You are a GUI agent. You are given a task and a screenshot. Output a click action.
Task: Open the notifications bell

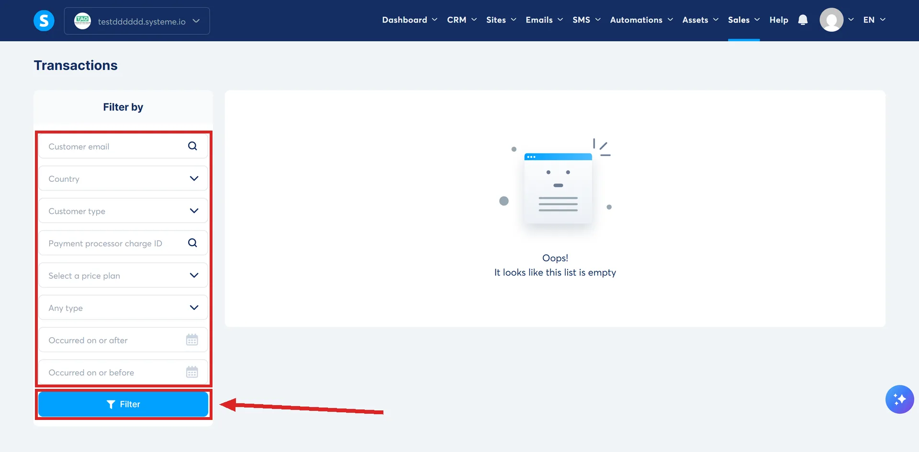pyautogui.click(x=803, y=20)
